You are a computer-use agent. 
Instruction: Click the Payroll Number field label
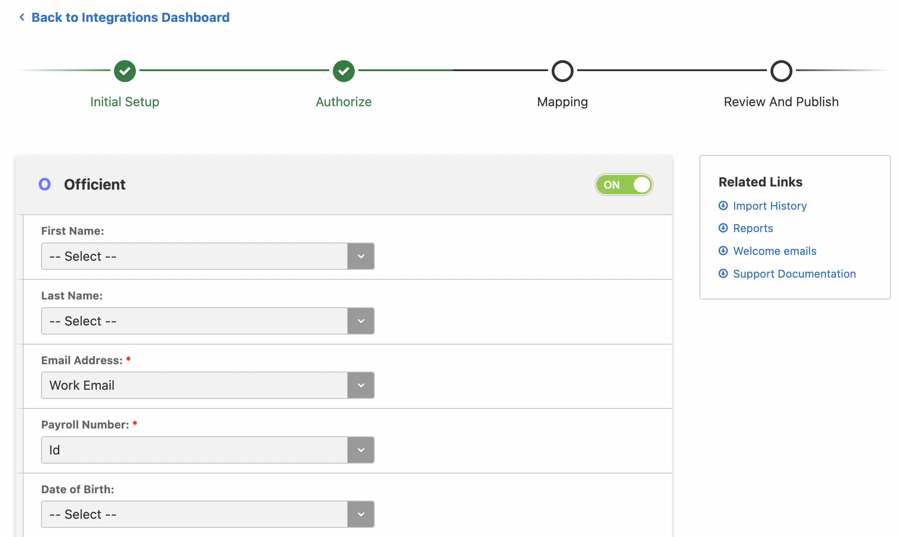tap(85, 424)
